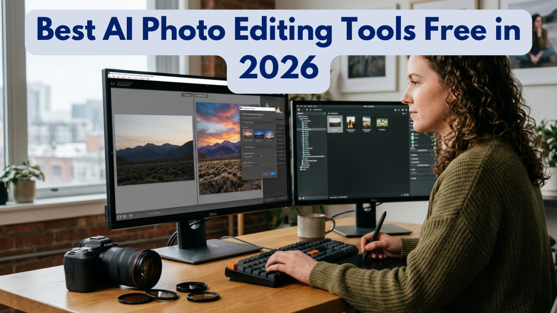
Task: Click the blue confirm button in sky dialog
Action: [273, 174]
